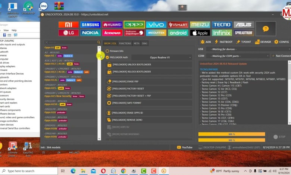The height and width of the screenshot is (175, 291).
Task: Open the T.POINT tool
Action: tap(244, 42)
